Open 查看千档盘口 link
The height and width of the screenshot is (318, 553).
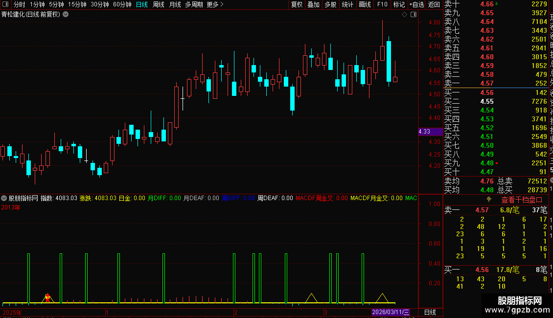(522, 200)
